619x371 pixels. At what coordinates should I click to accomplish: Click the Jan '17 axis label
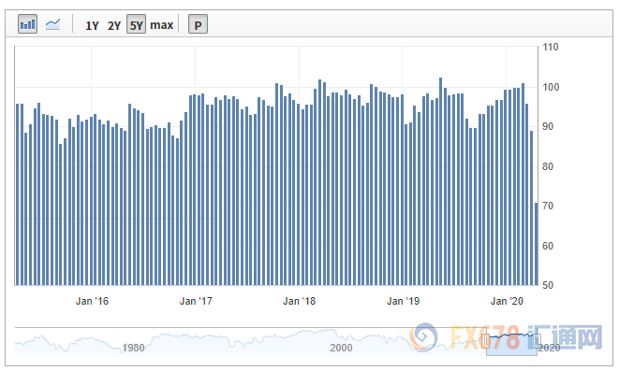[196, 301]
